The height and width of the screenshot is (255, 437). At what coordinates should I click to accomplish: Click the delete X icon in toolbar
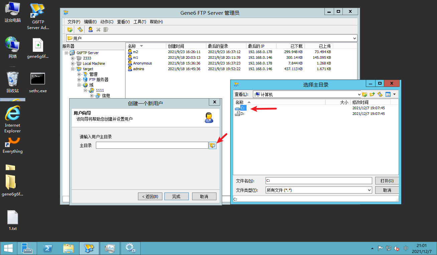coord(98,29)
